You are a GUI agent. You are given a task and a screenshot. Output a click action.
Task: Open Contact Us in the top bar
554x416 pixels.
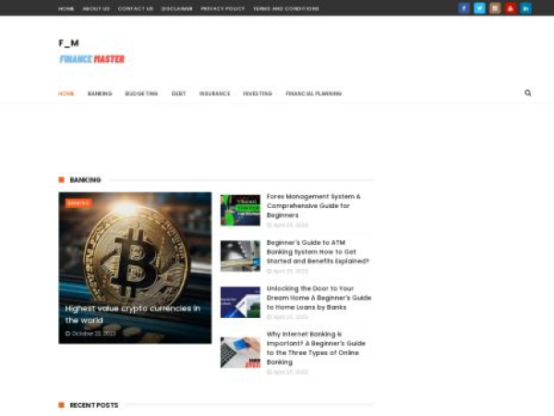coord(136,8)
